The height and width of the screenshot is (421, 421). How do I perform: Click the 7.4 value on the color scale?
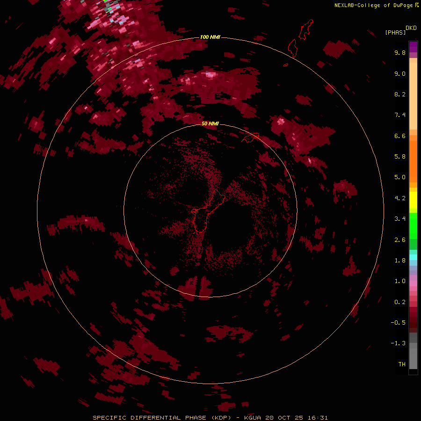tap(400, 115)
